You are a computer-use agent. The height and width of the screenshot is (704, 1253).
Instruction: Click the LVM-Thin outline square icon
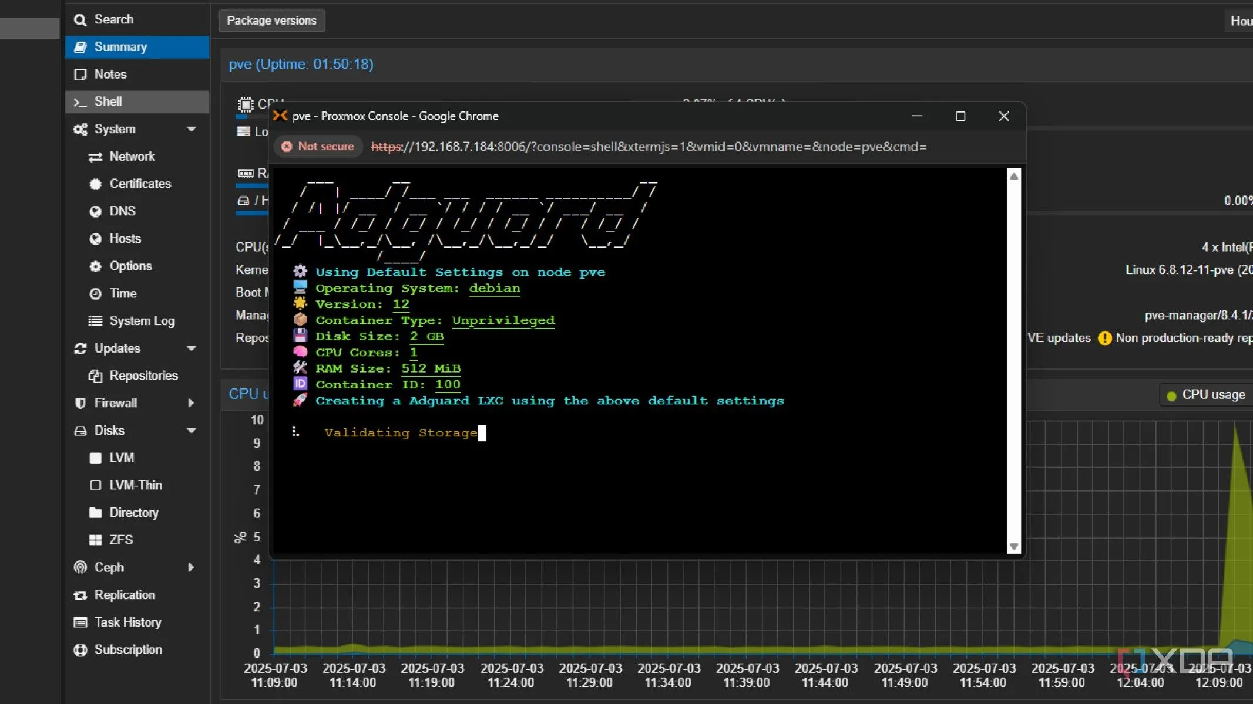click(95, 485)
